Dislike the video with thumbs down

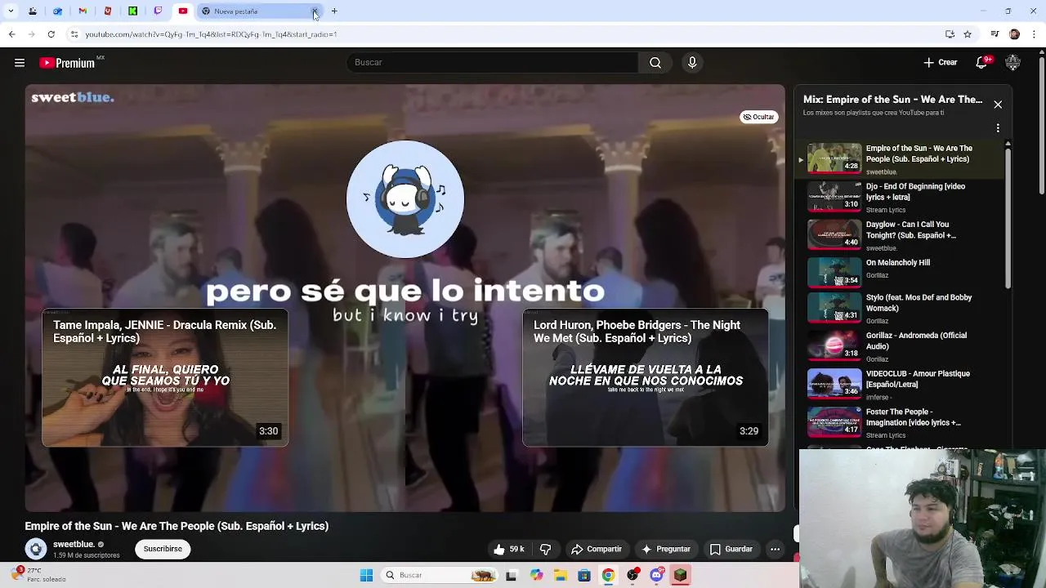546,549
